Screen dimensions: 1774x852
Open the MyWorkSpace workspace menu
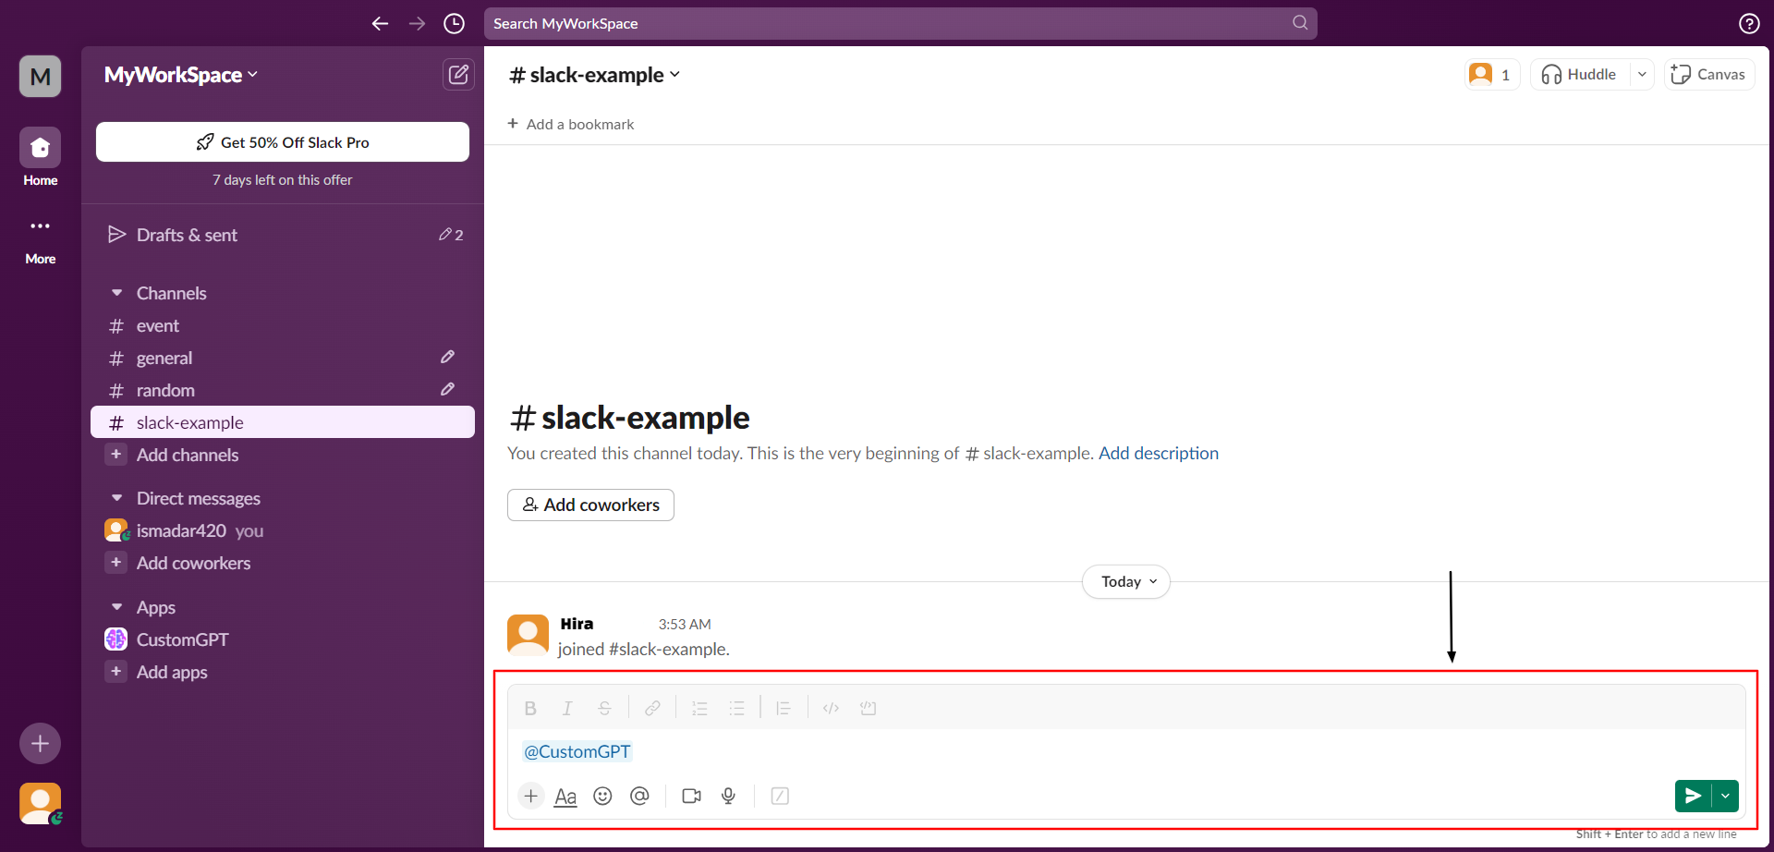pyautogui.click(x=181, y=75)
